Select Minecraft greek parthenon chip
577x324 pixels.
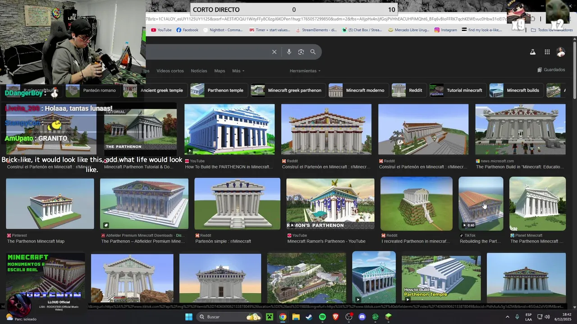pyautogui.click(x=288, y=90)
